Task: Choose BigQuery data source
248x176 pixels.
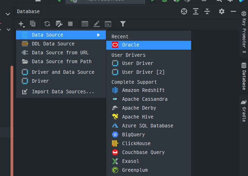Action: [149, 134]
